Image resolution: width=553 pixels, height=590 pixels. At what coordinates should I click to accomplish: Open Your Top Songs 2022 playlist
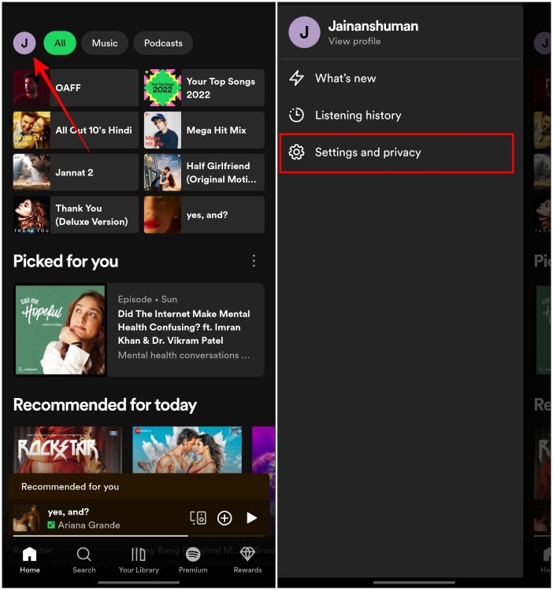click(204, 87)
